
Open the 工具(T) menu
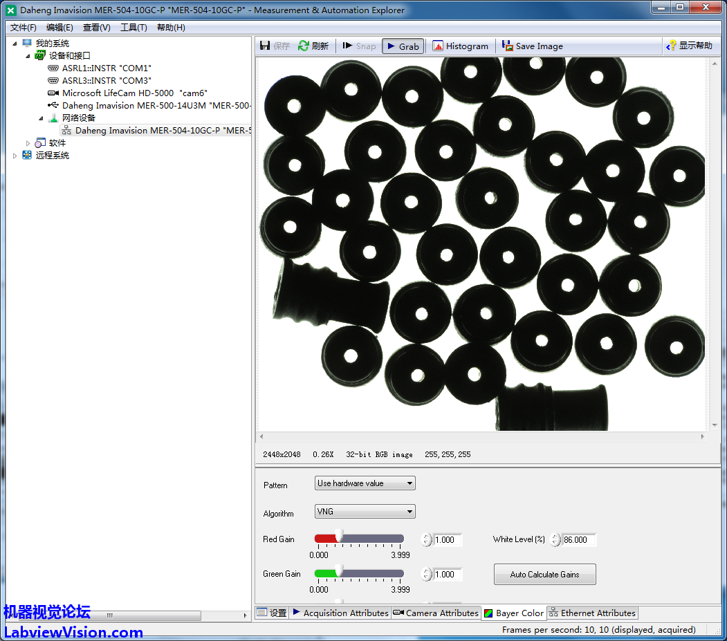134,28
